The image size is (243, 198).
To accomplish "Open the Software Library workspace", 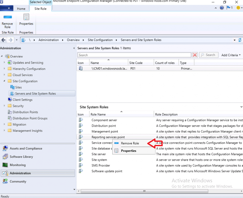I will point(21,157).
